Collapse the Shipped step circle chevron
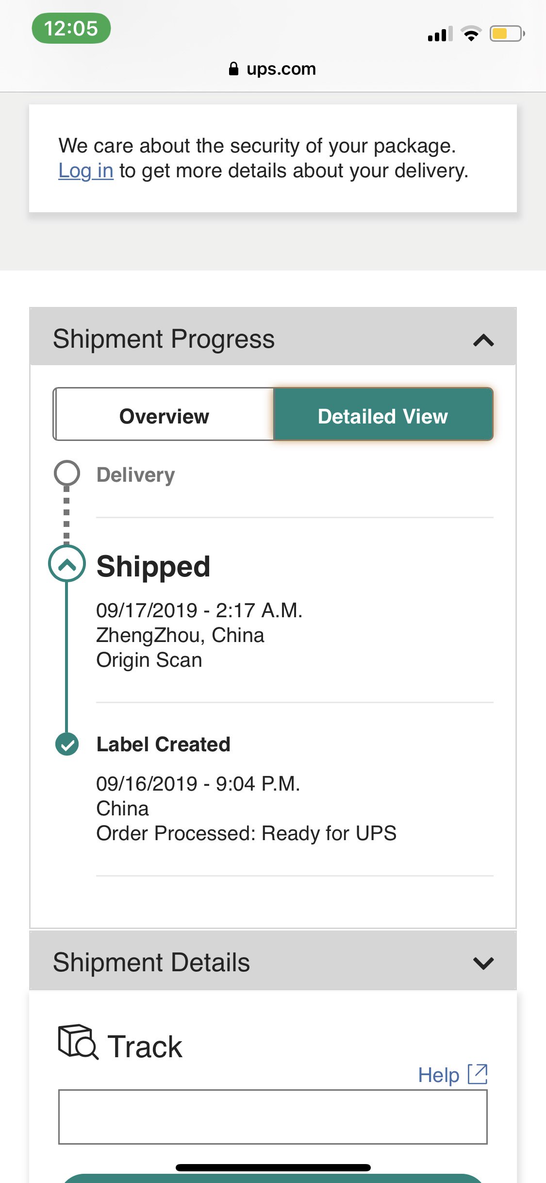The height and width of the screenshot is (1183, 546). coord(67,564)
